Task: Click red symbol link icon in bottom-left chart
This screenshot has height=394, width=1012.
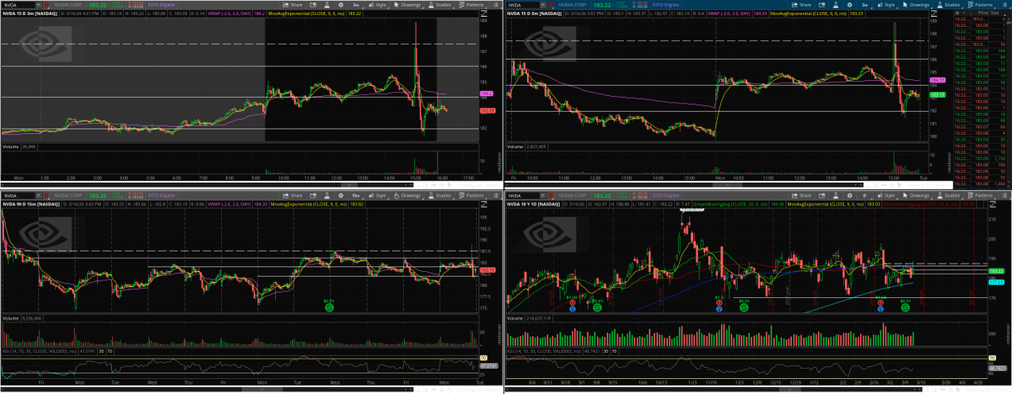Action: (x=46, y=195)
